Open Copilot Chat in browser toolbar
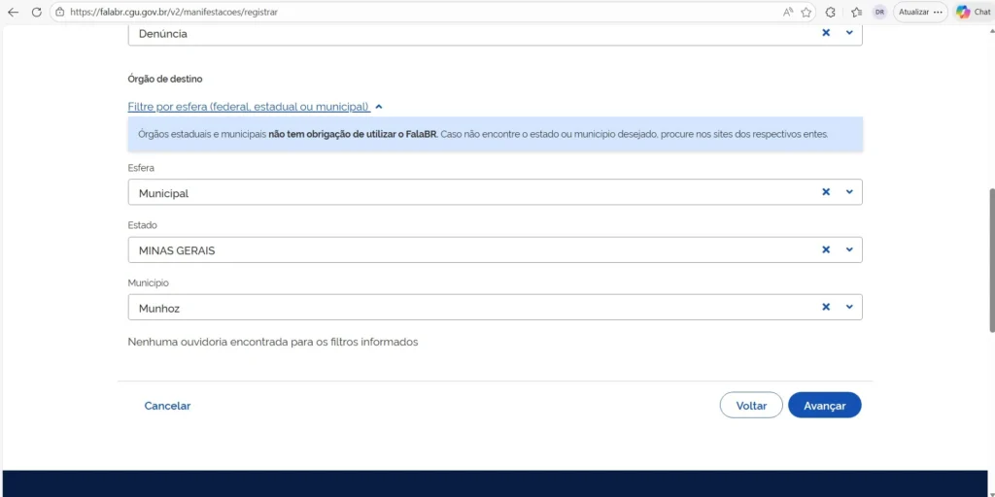995x497 pixels. pos(973,13)
